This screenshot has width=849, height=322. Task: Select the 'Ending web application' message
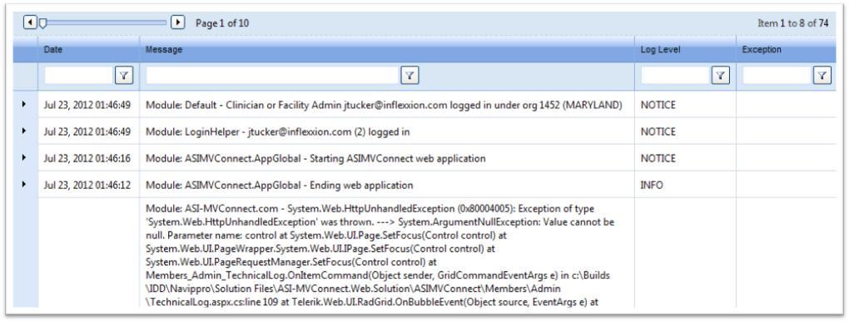[280, 185]
